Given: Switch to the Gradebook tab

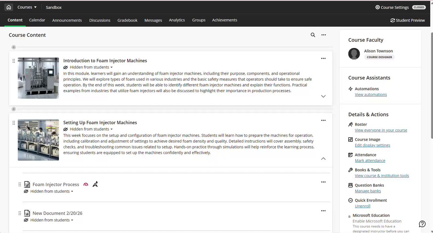Looking at the screenshot, I should click(x=127, y=20).
